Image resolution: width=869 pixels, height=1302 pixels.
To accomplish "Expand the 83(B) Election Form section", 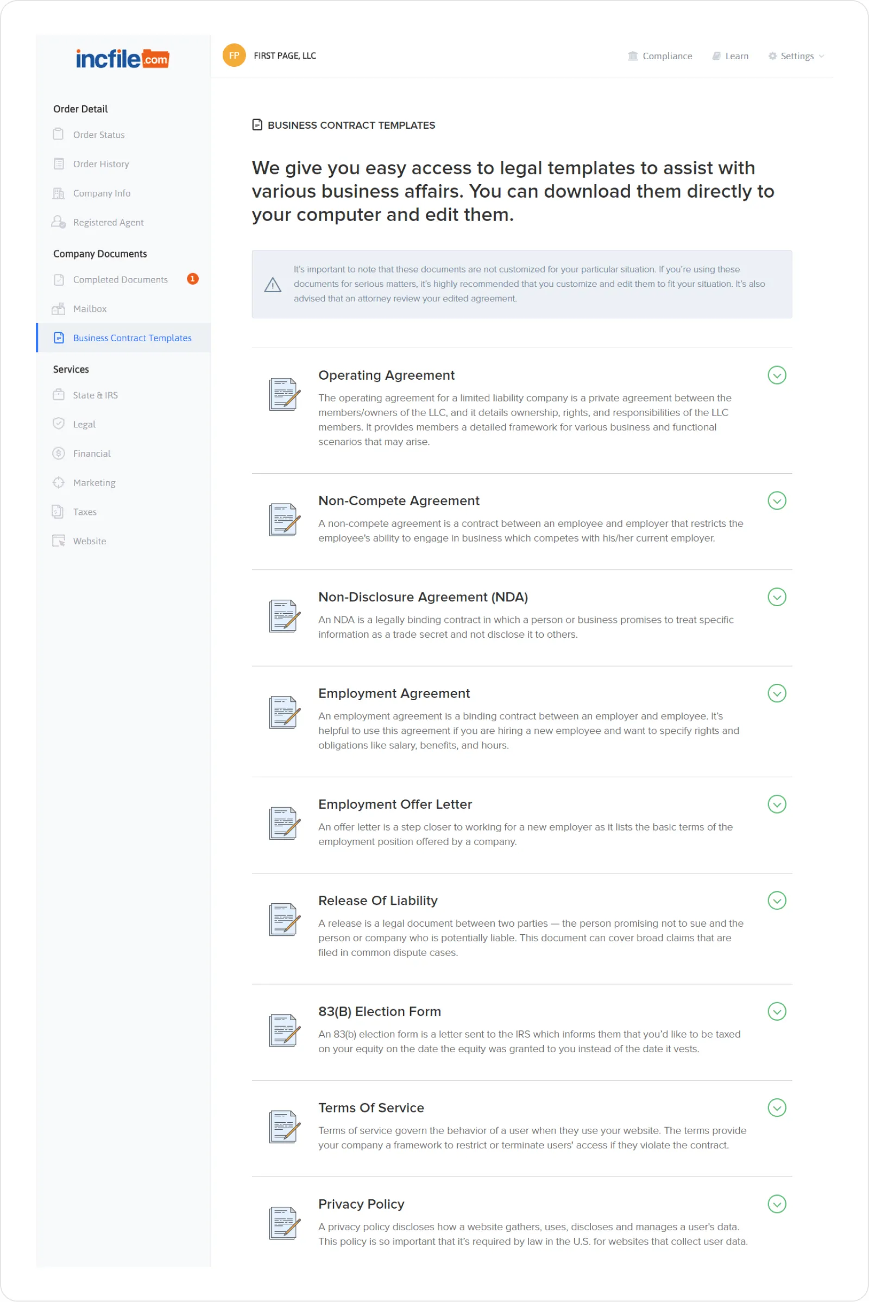I will 777,1011.
